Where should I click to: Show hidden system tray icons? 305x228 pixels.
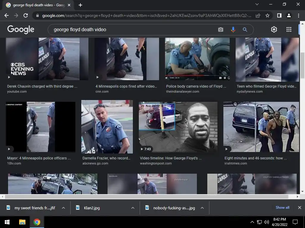coord(252,222)
